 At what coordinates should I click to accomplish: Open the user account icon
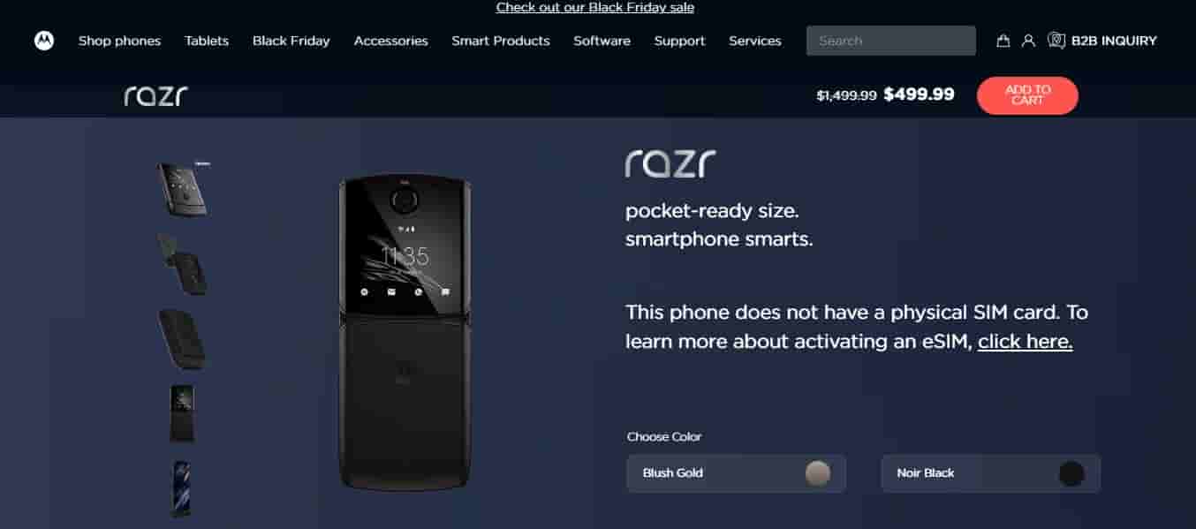1028,41
